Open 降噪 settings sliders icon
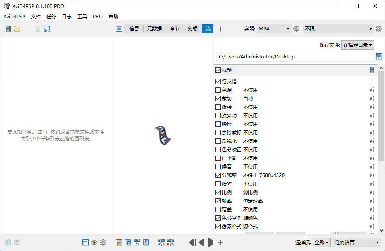Viewport: 385px width, 251px height. (x=372, y=124)
